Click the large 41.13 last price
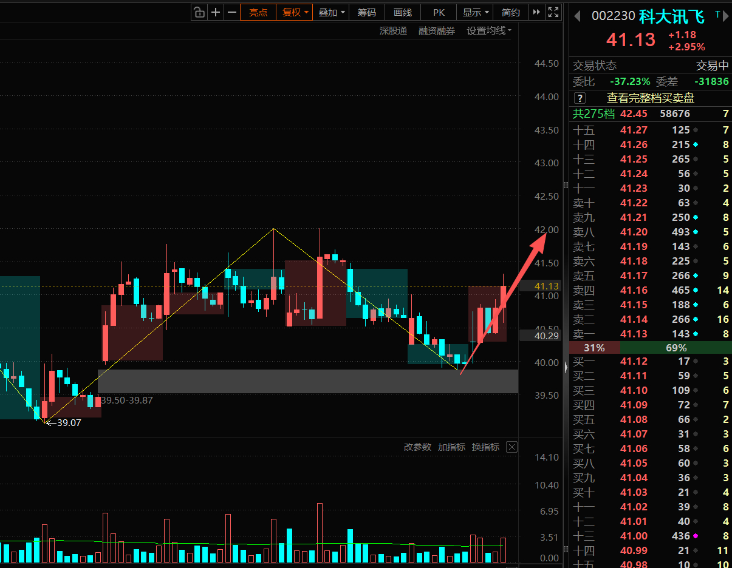The image size is (732, 568). (x=631, y=40)
